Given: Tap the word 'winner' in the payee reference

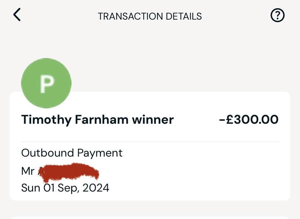Looking at the screenshot, I should click(x=153, y=120).
